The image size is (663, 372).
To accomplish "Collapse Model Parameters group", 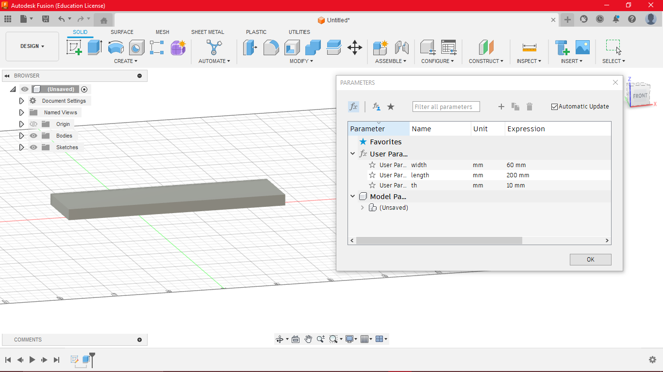I will 353,196.
